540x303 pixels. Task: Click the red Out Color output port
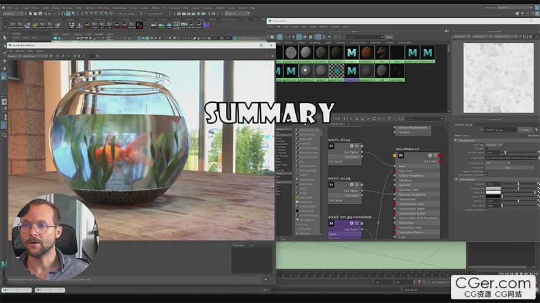pos(441,161)
